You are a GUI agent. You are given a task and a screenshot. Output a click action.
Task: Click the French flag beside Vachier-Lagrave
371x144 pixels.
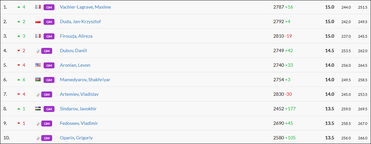coord(38,7)
